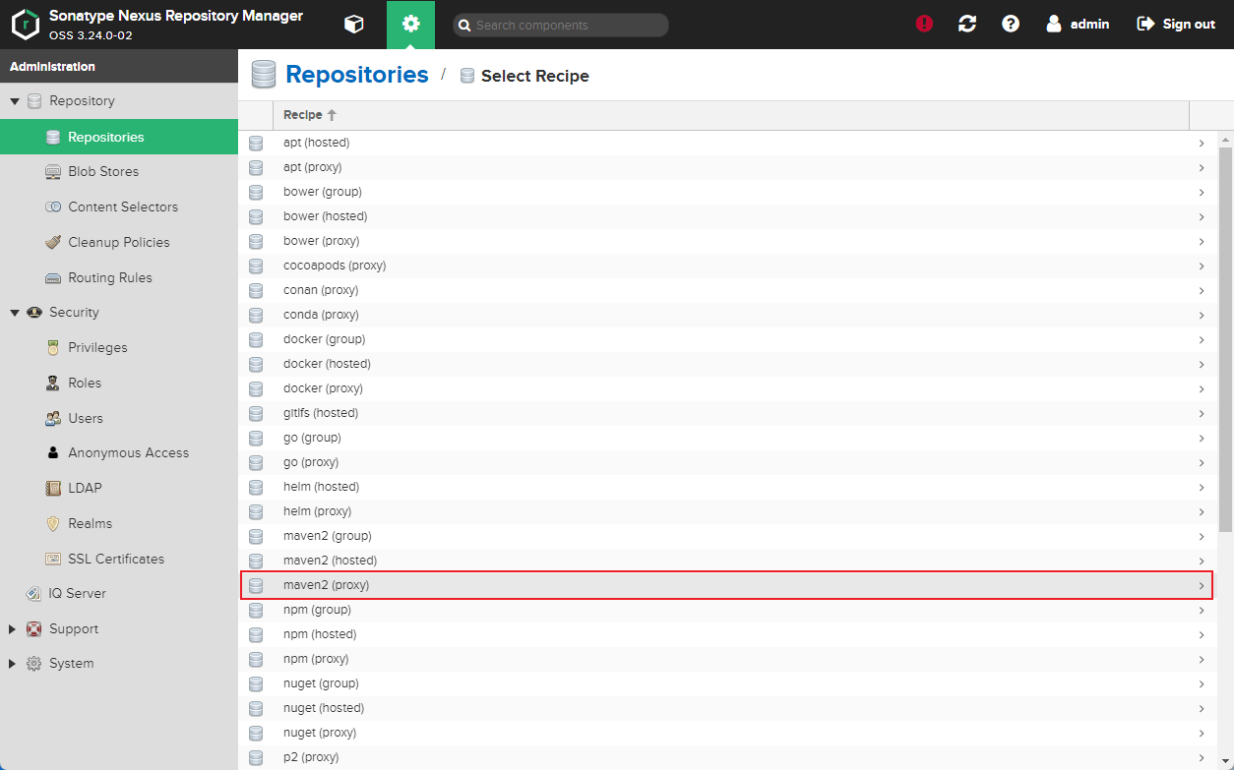Viewport: 1234px width, 770px height.
Task: Open the Administration gear icon
Action: click(x=411, y=25)
